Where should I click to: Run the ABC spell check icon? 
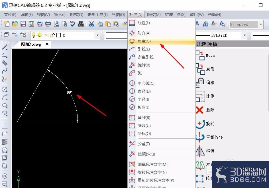point(73,24)
